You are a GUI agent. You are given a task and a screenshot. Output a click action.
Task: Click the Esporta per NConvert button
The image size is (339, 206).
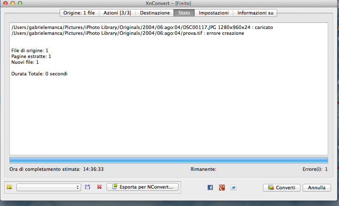point(143,187)
